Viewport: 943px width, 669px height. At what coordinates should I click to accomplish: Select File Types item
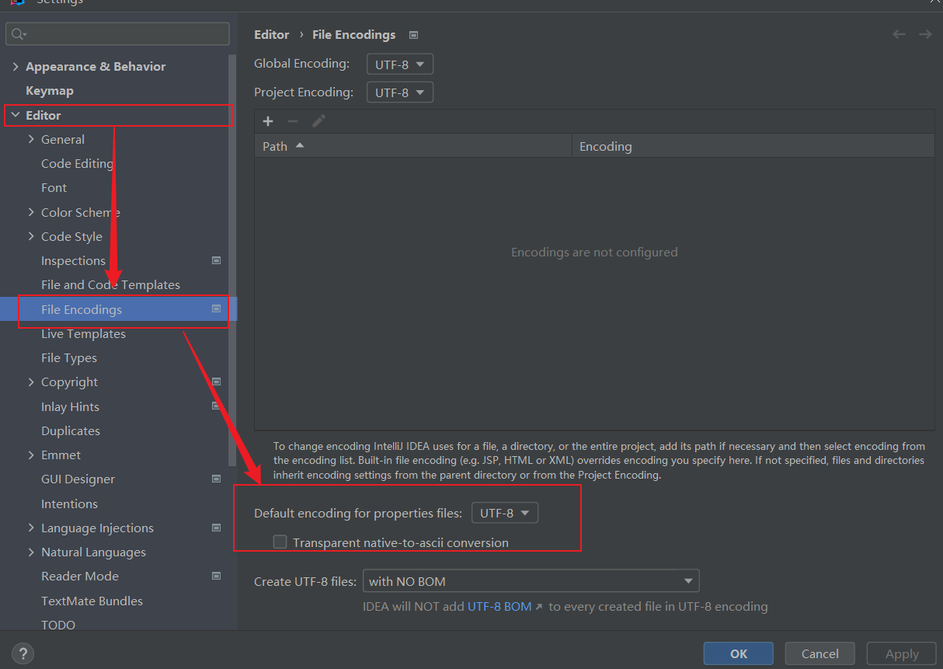[69, 357]
